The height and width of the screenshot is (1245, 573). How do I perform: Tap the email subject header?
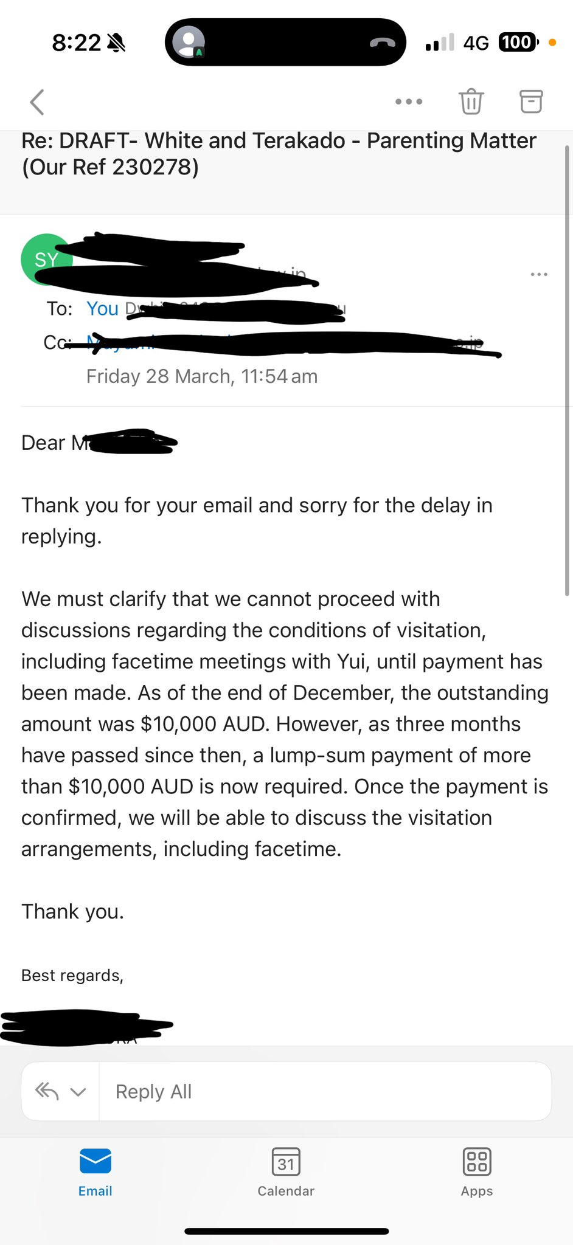(x=279, y=154)
